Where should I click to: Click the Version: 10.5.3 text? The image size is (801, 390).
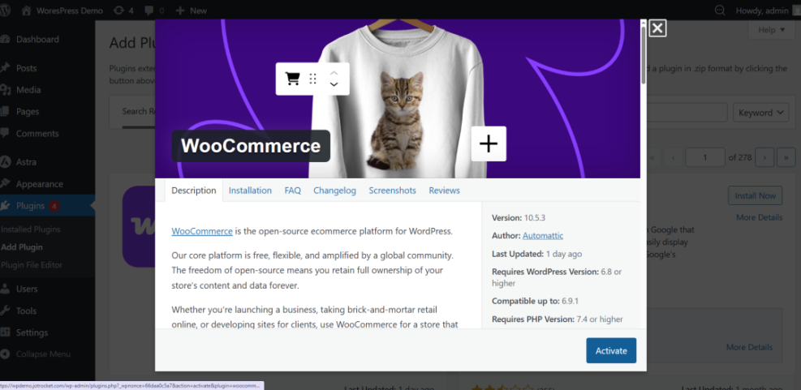tap(519, 217)
